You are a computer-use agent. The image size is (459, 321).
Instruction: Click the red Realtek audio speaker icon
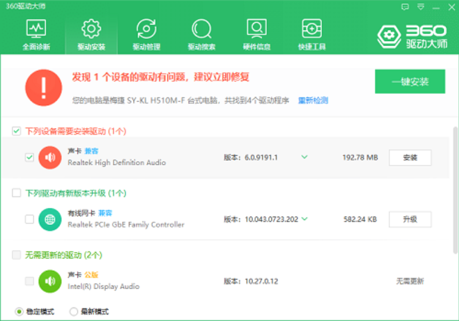point(50,157)
